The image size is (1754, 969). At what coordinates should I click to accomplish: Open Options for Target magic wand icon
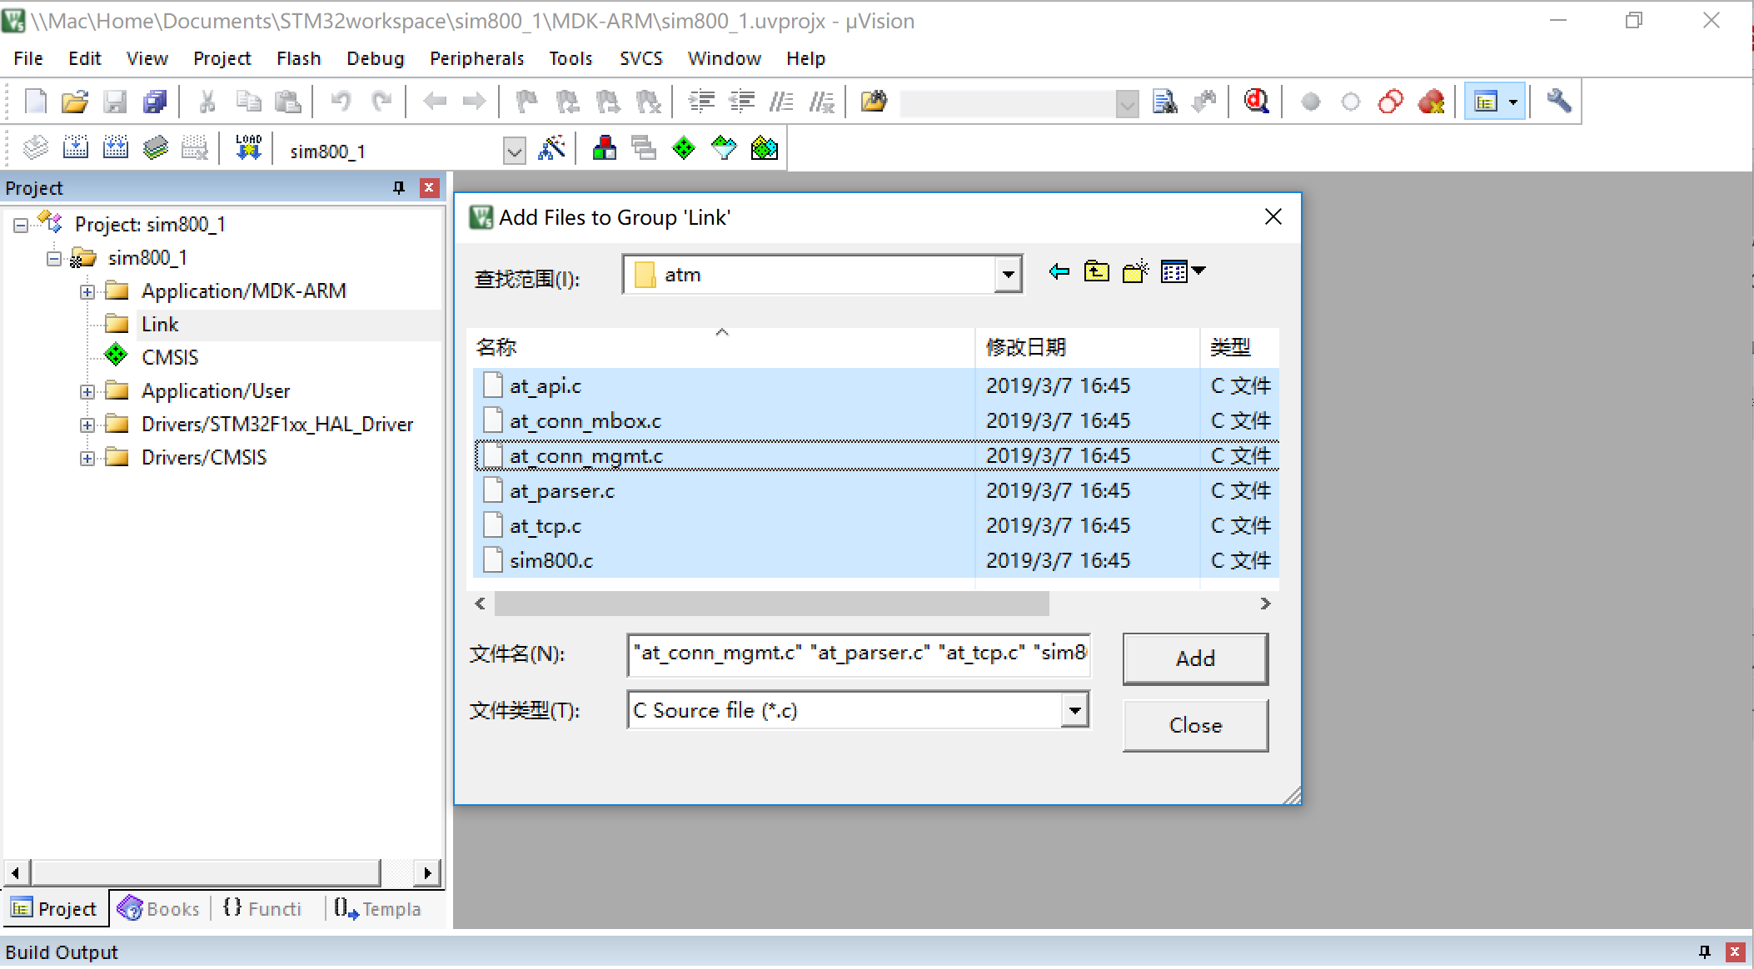[551, 149]
